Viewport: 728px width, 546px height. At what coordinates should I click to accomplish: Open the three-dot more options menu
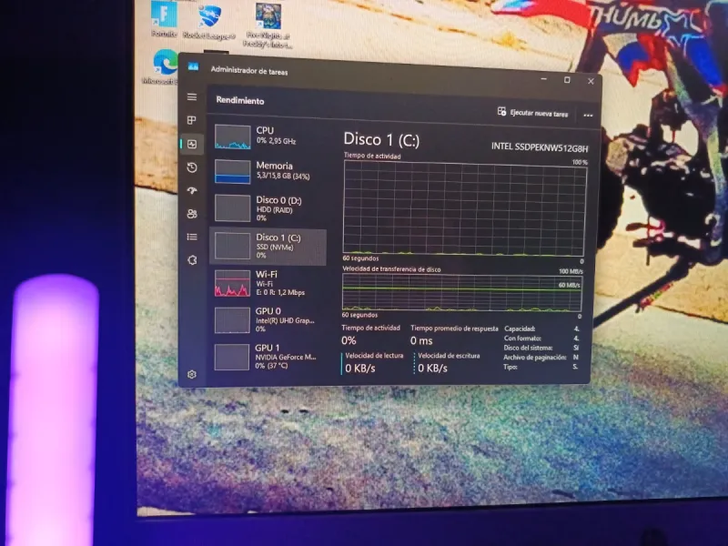click(x=588, y=115)
